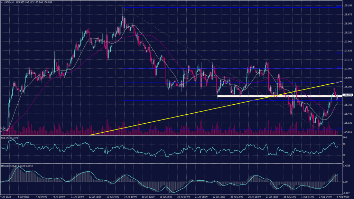Click the USDX+,H1 symbol title text
354x199 pixels.
pyautogui.click(x=9, y=2)
